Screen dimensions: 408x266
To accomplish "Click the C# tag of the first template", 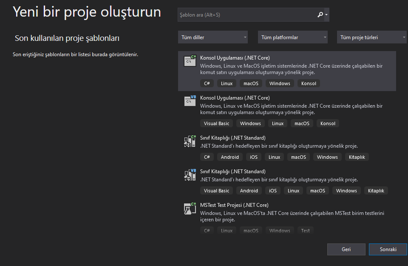I will pyautogui.click(x=207, y=83).
